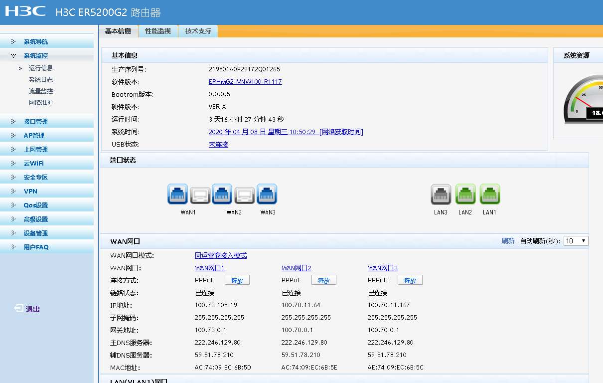Image resolution: width=603 pixels, height=383 pixels.
Task: Expand the 接口管理 menu
Action: pyautogui.click(x=47, y=122)
